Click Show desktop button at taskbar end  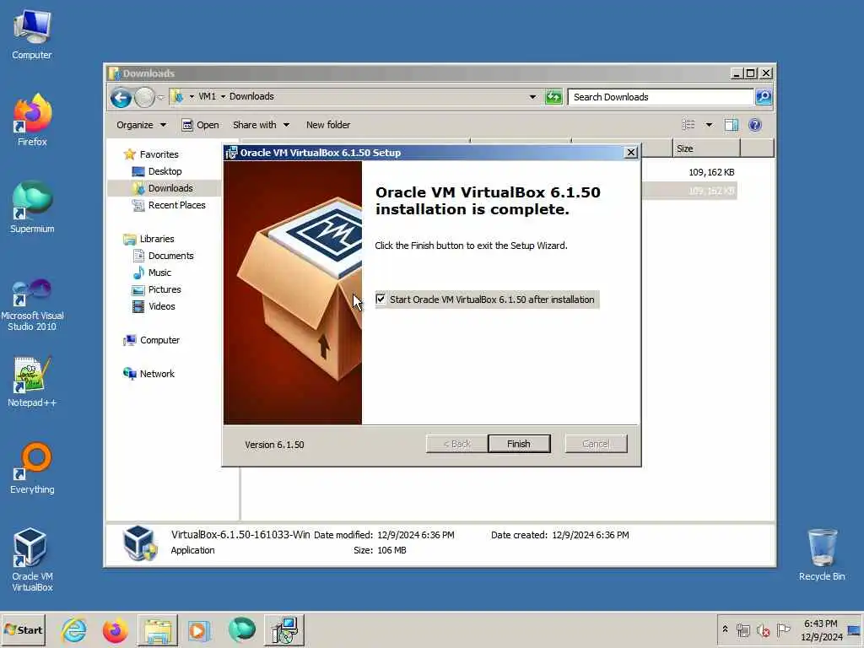[x=854, y=629]
